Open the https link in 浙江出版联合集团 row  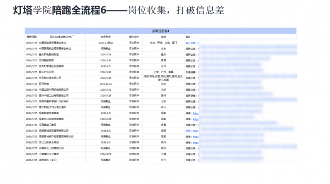[x=196, y=143]
